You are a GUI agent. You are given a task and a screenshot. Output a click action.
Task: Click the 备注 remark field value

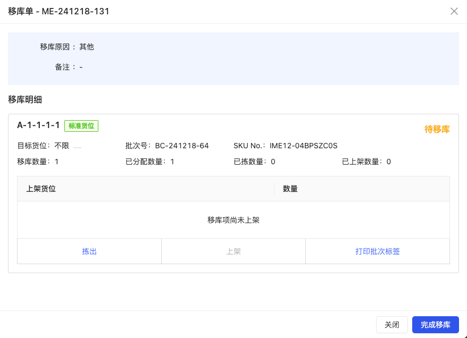pyautogui.click(x=81, y=67)
